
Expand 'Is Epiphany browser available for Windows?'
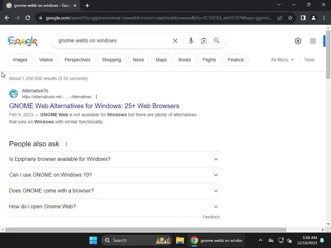click(114, 159)
